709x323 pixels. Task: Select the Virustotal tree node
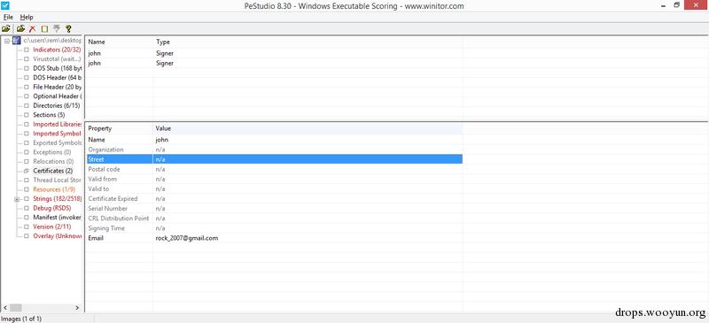pyautogui.click(x=57, y=59)
